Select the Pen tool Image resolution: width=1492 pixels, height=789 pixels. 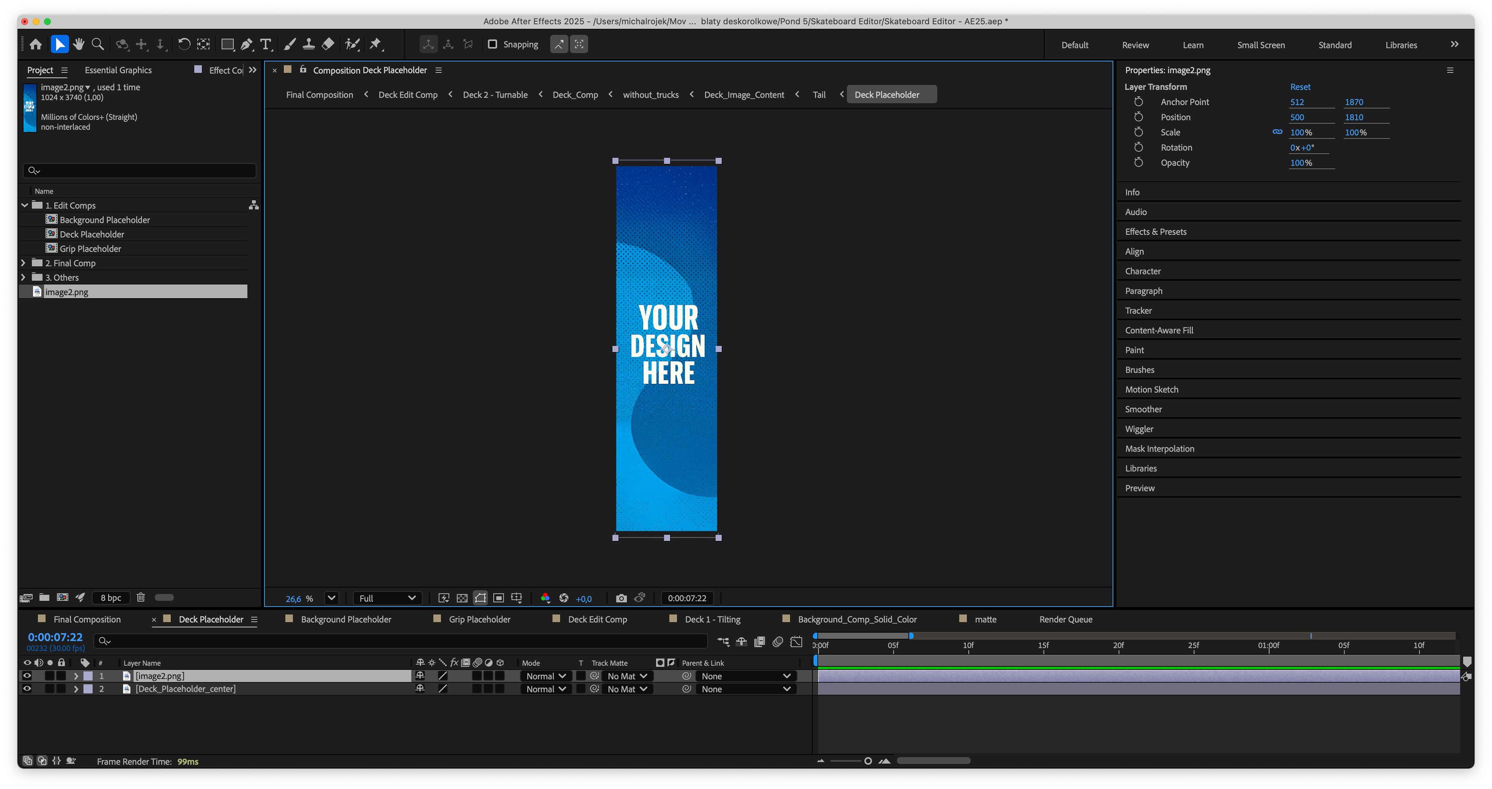point(246,44)
